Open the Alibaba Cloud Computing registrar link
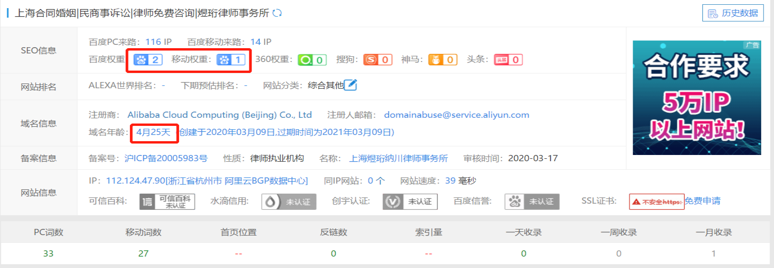This screenshot has height=268, width=774. coord(219,115)
